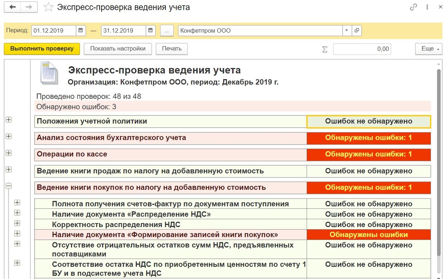This screenshot has height=279, width=446.
Task: Click the organization field Конфетпром ООО
Action: [x=260, y=30]
